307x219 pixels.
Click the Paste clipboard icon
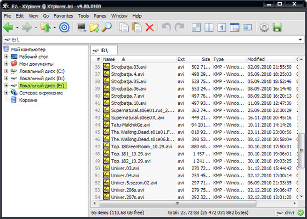[x=137, y=27]
